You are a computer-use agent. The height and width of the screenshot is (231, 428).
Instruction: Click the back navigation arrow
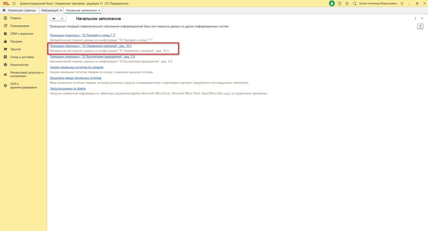pos(54,19)
